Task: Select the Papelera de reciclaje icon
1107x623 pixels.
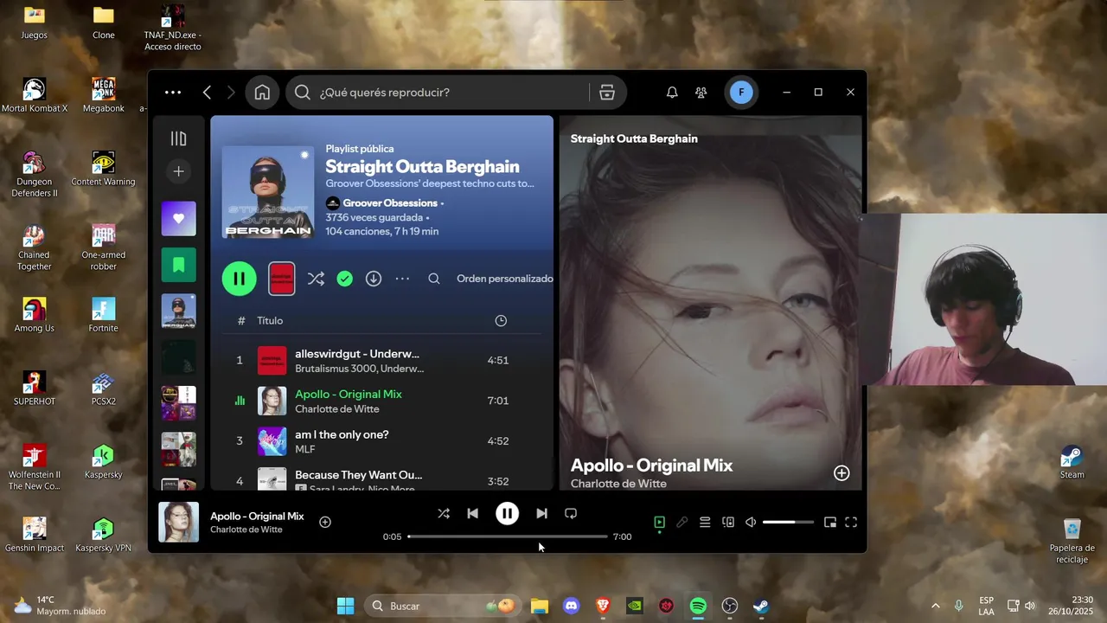Action: point(1072,541)
